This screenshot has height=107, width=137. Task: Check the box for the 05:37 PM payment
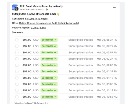[17, 40]
